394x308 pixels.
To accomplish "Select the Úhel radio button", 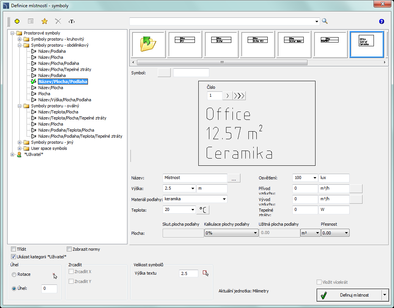I will [14, 288].
